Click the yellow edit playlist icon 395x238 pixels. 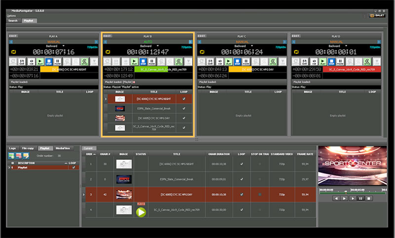(x=26, y=156)
